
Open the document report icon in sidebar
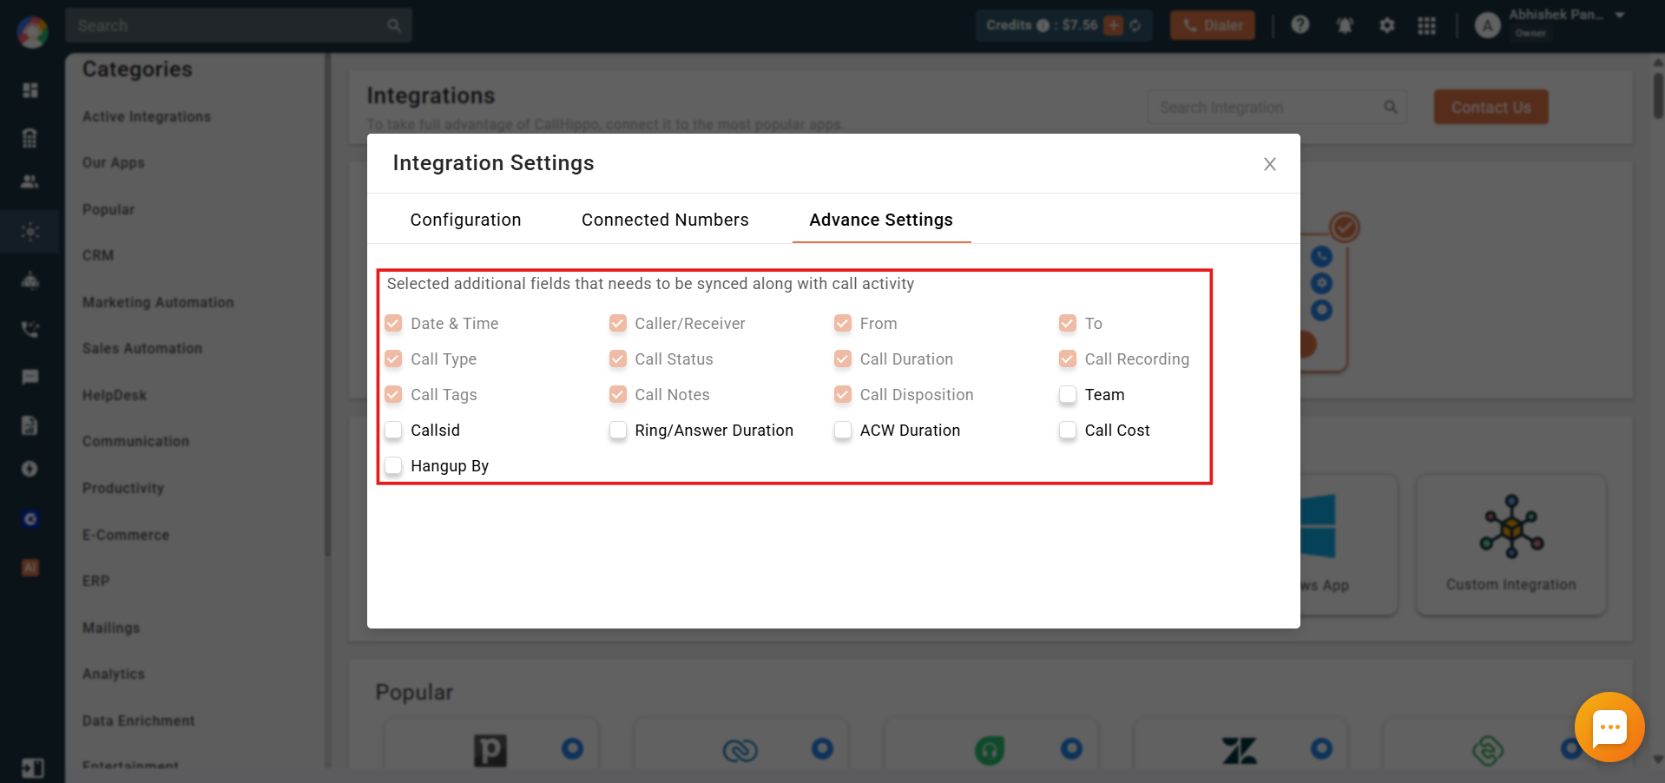[x=30, y=424]
